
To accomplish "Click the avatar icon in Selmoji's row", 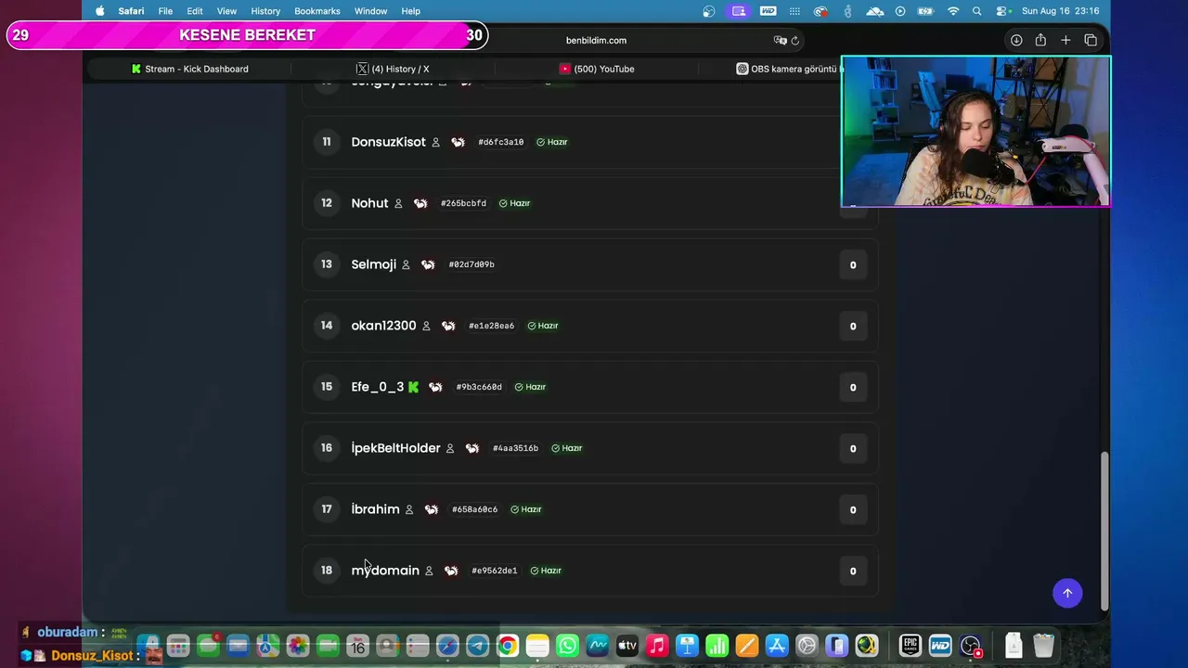I will [428, 264].
